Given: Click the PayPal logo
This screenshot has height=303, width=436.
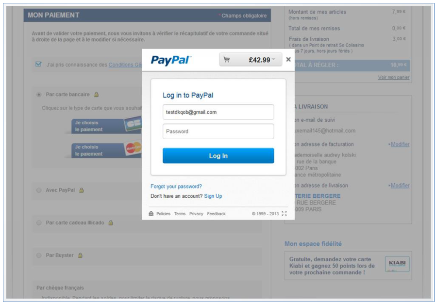Looking at the screenshot, I should pos(171,60).
